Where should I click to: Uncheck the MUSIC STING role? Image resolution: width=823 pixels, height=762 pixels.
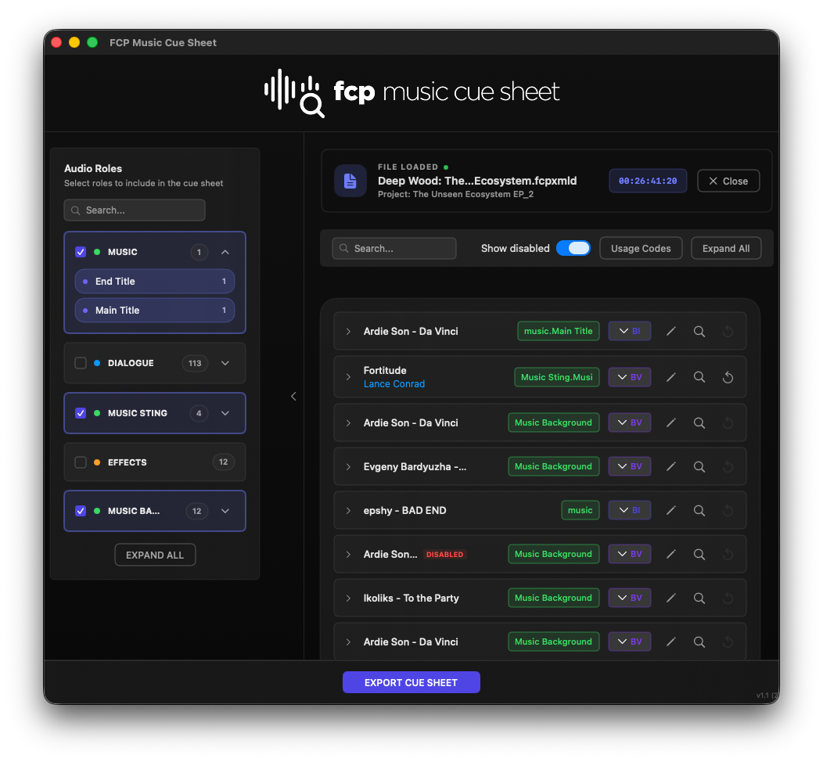(81, 413)
